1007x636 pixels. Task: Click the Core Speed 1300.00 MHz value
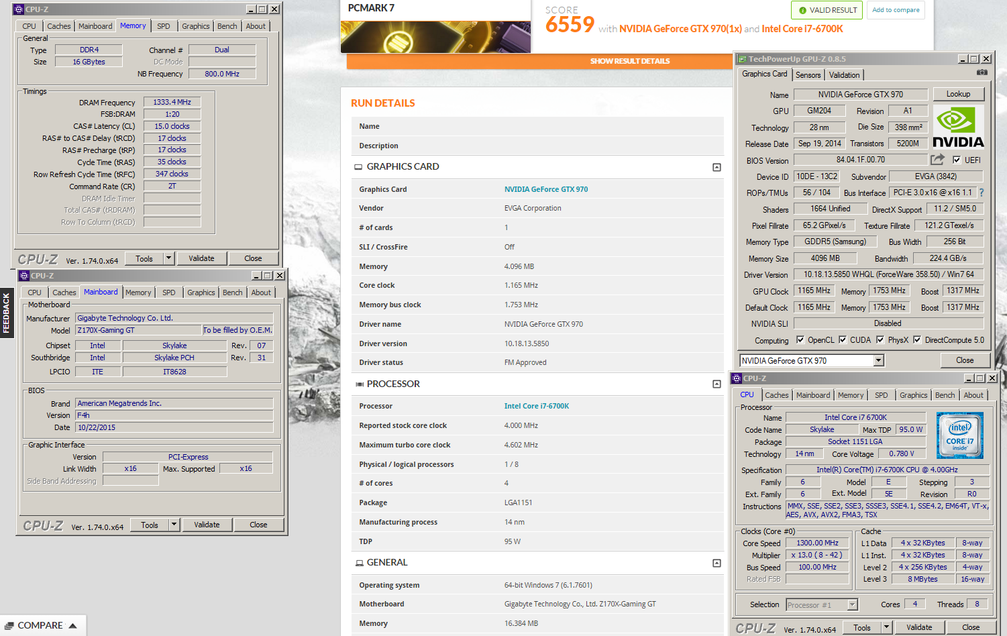817,543
